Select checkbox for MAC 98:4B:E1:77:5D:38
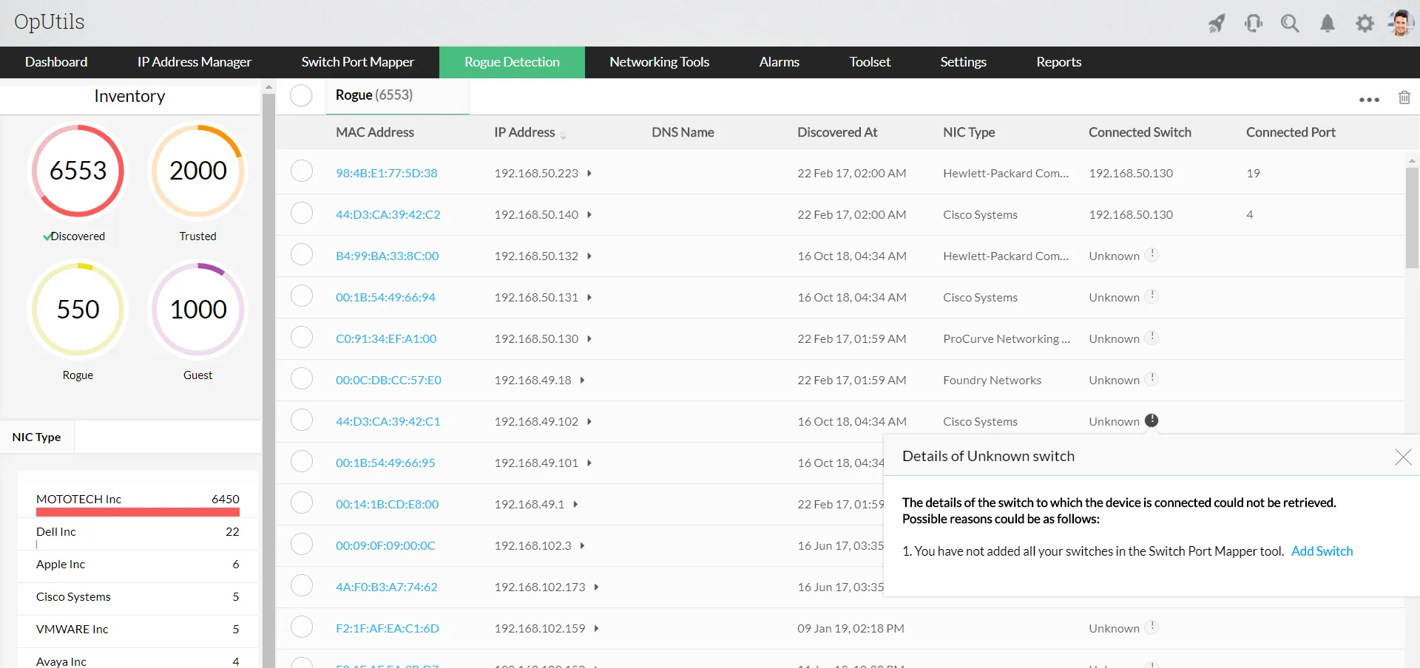The height and width of the screenshot is (668, 1420). click(302, 171)
